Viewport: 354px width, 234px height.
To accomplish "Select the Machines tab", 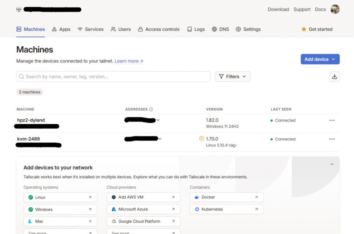I will 30,29.
